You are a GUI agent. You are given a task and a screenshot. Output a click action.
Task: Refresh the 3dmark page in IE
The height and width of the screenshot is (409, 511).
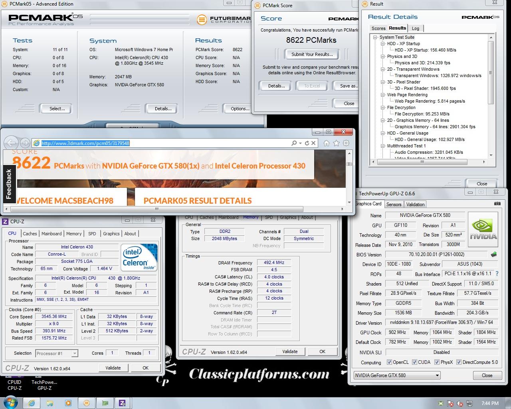(307, 143)
